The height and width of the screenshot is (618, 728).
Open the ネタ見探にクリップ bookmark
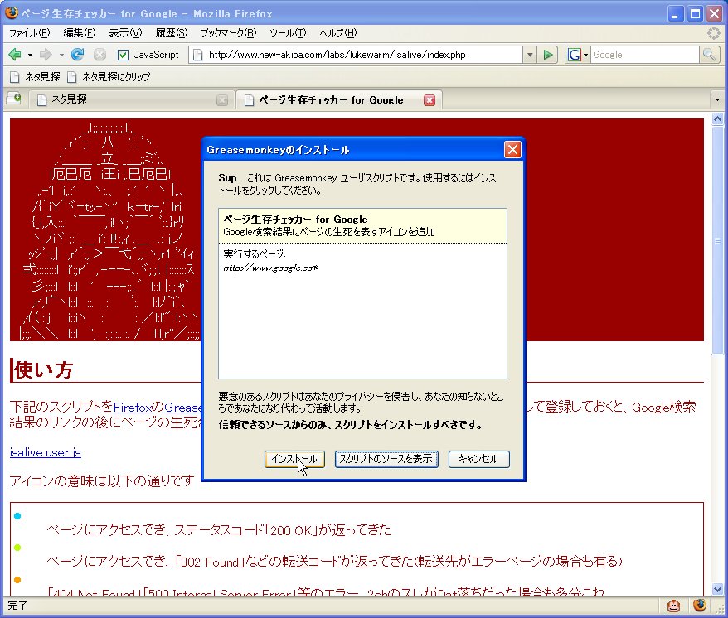point(109,76)
